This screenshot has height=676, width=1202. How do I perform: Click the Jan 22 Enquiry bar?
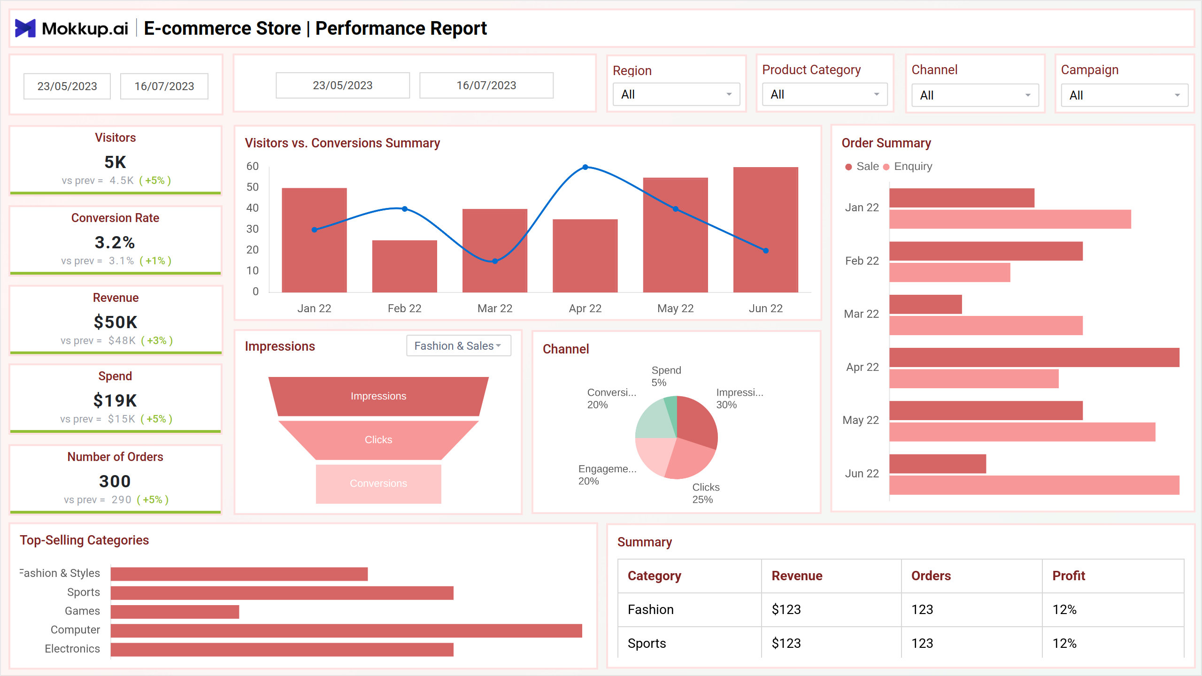tap(1010, 219)
